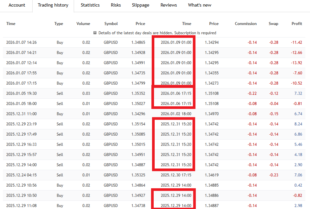Screen dimensions: 310x209
Task: Open the Account tab
Action: (x=17, y=5)
